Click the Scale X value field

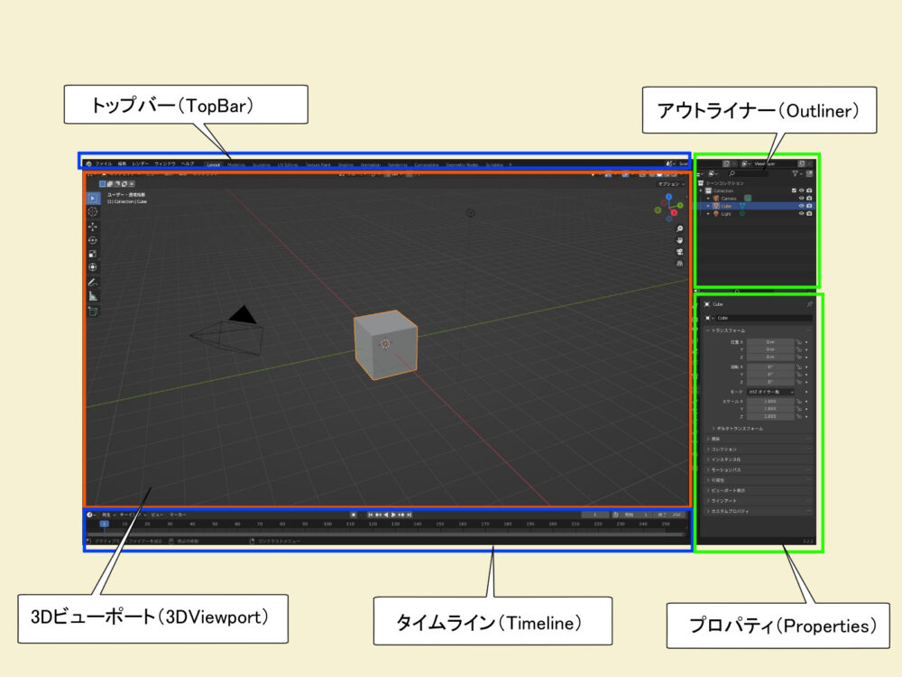[x=770, y=402]
